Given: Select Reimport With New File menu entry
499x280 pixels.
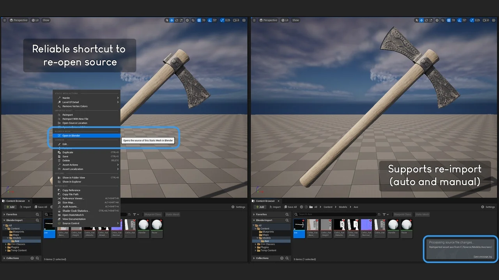Looking at the screenshot, I should 75,119.
